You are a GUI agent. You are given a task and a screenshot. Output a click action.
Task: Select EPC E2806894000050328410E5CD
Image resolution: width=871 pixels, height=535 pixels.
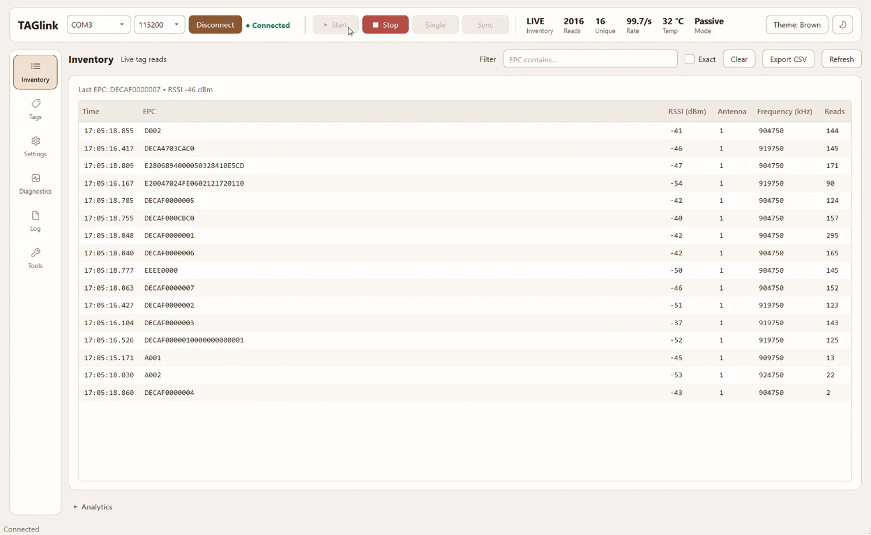coord(465,165)
